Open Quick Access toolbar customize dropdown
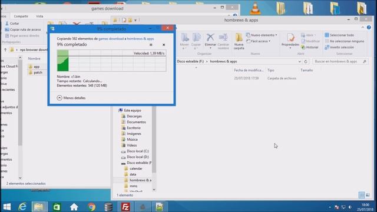Screen dimensions: 377x212 [135, 21]
